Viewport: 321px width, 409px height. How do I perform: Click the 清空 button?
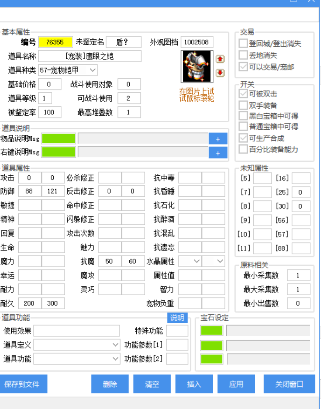[152, 384]
